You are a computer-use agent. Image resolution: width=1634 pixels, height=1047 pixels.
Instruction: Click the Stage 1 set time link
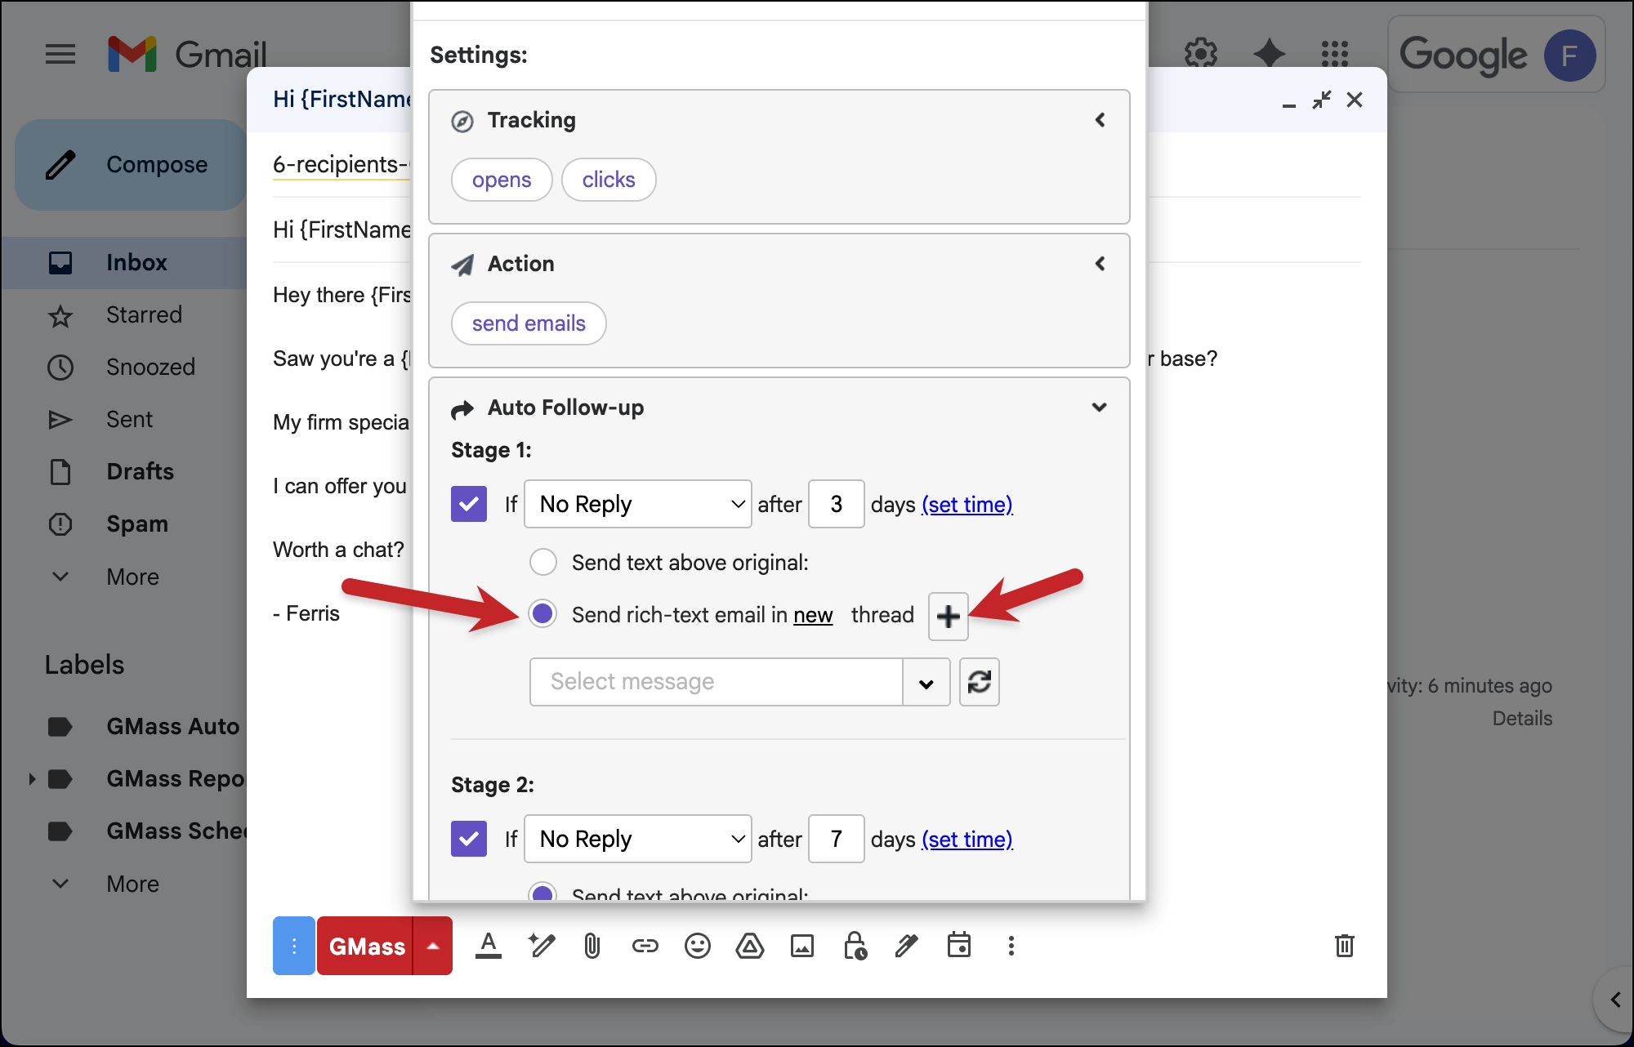coord(967,505)
